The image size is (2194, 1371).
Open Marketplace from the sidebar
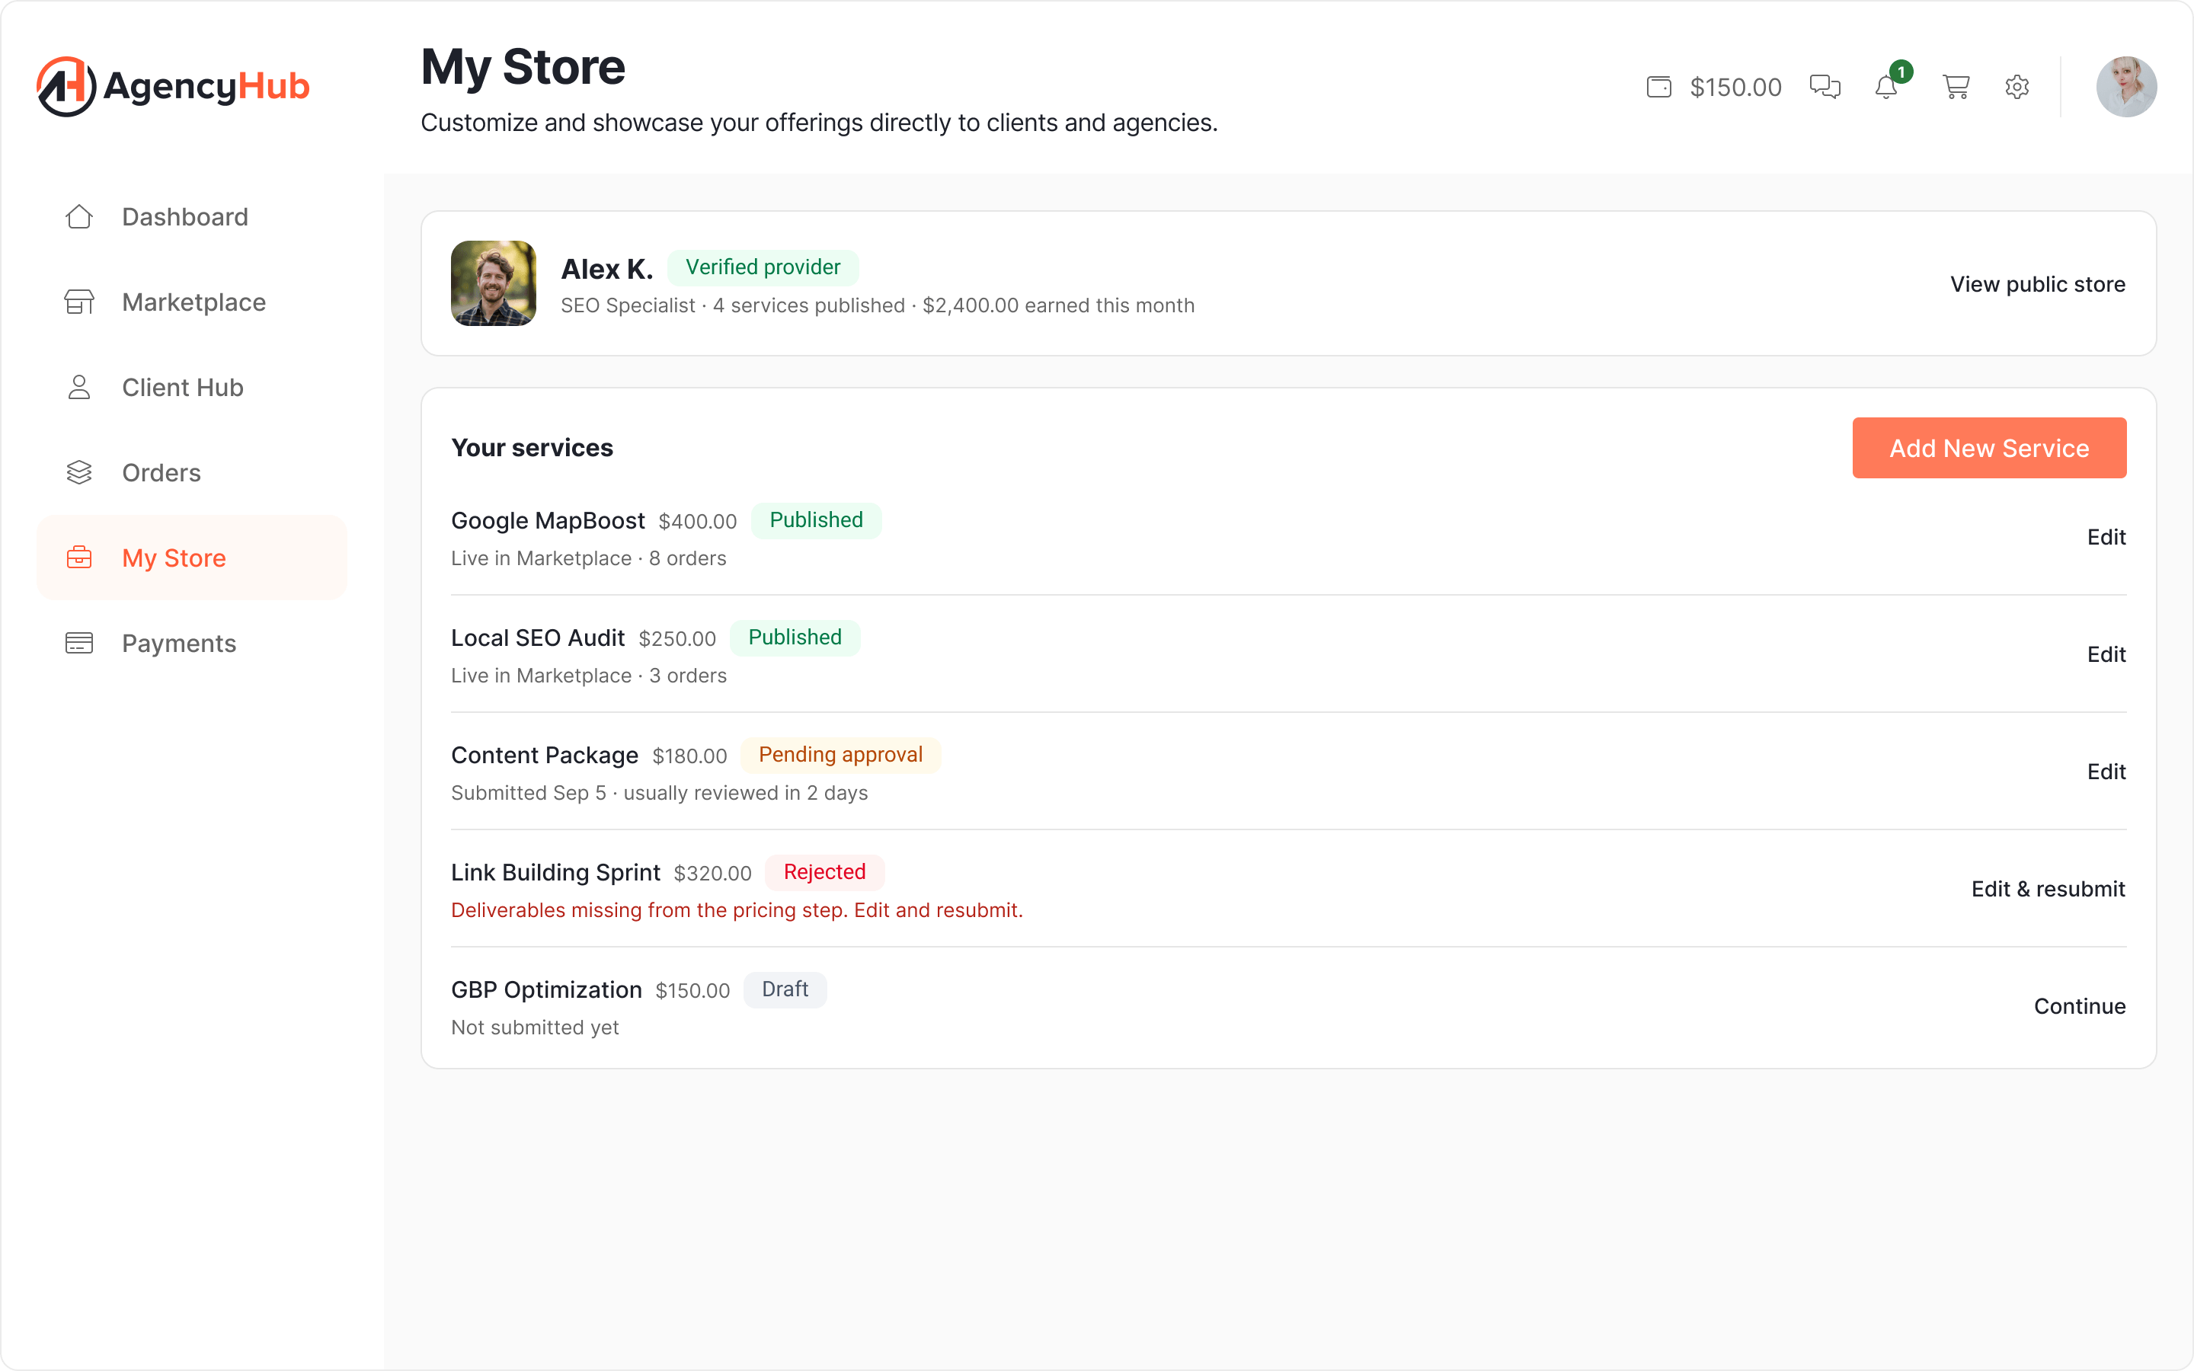192,302
